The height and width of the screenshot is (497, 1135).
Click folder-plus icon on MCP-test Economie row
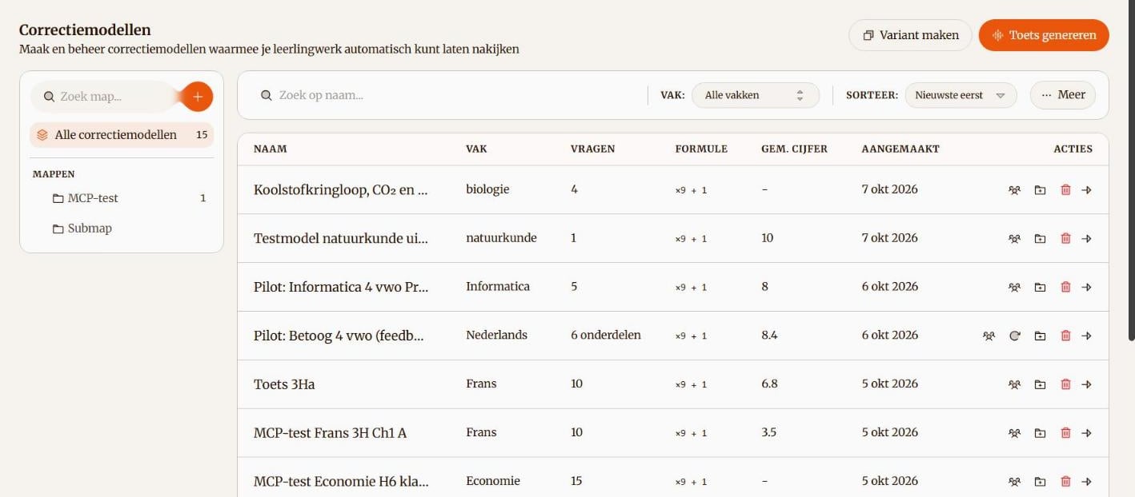point(1040,482)
